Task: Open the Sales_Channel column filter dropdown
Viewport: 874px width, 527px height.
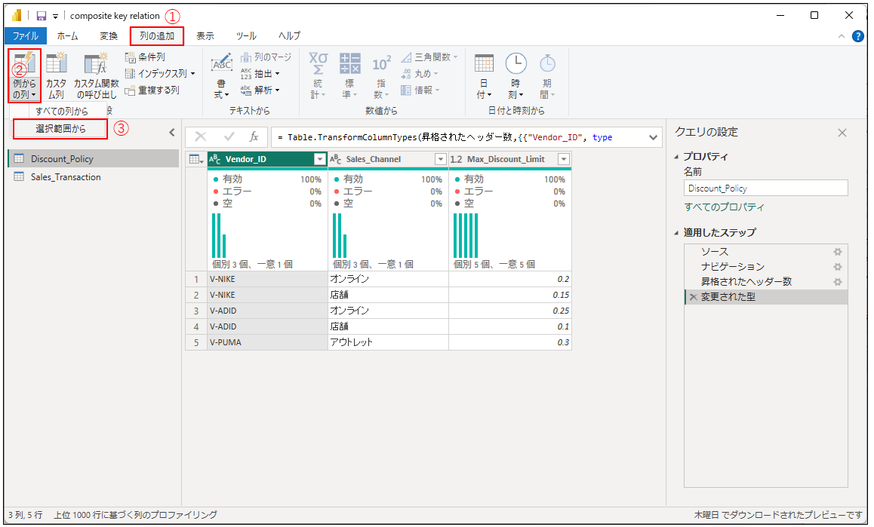Action: 440,159
